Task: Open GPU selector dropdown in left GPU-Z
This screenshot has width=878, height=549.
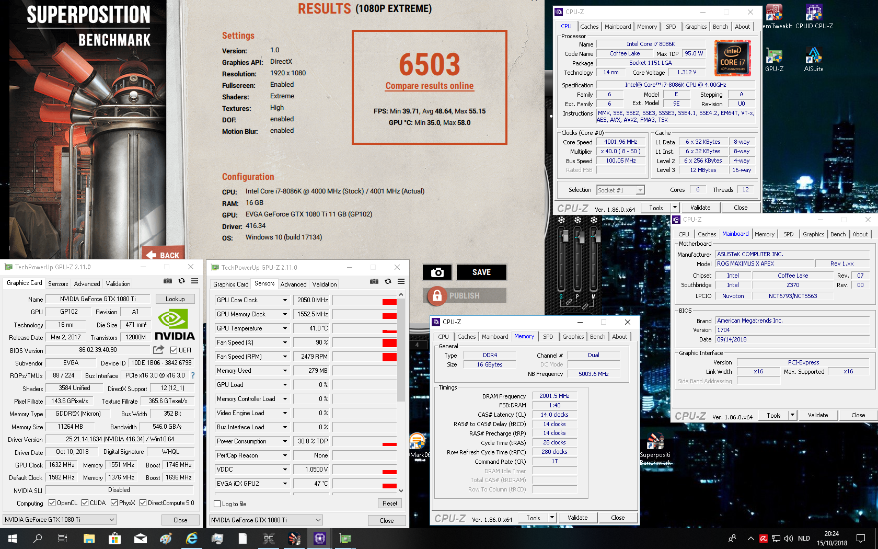Action: click(60, 520)
